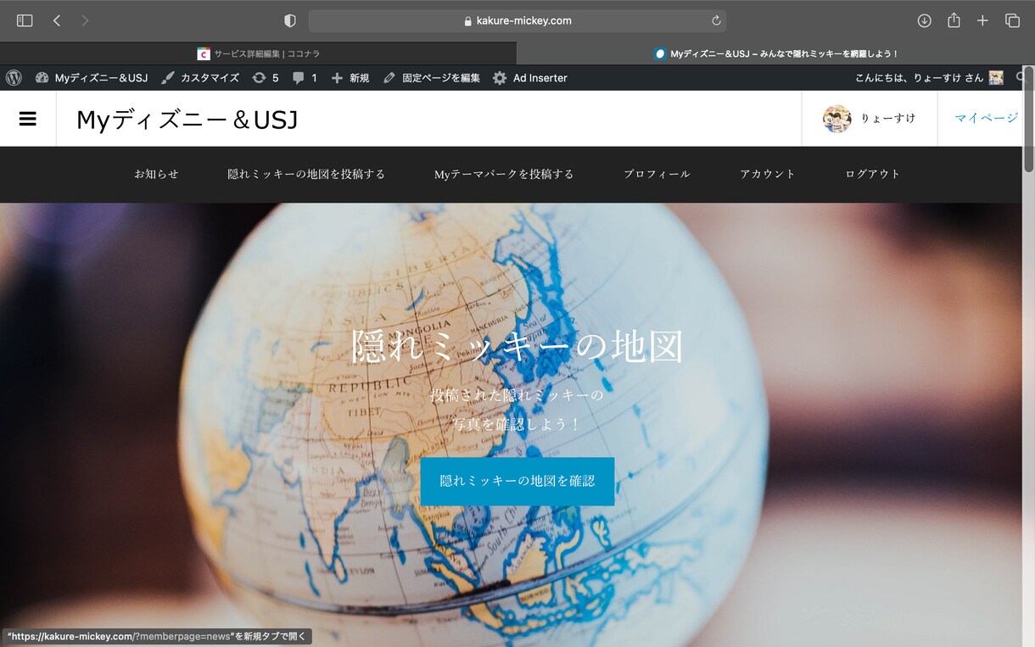Viewport: 1035px width, 647px height.
Task: Open the 新規 menu in admin bar
Action: [350, 78]
